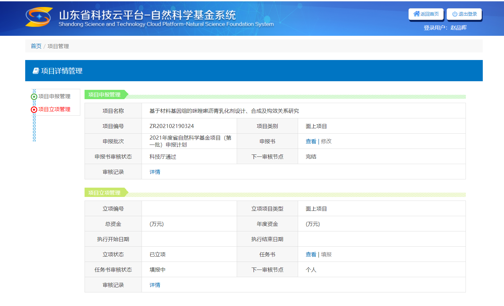View the 任务书 via 查看 link
Screen dimensions: 504x306
point(311,254)
